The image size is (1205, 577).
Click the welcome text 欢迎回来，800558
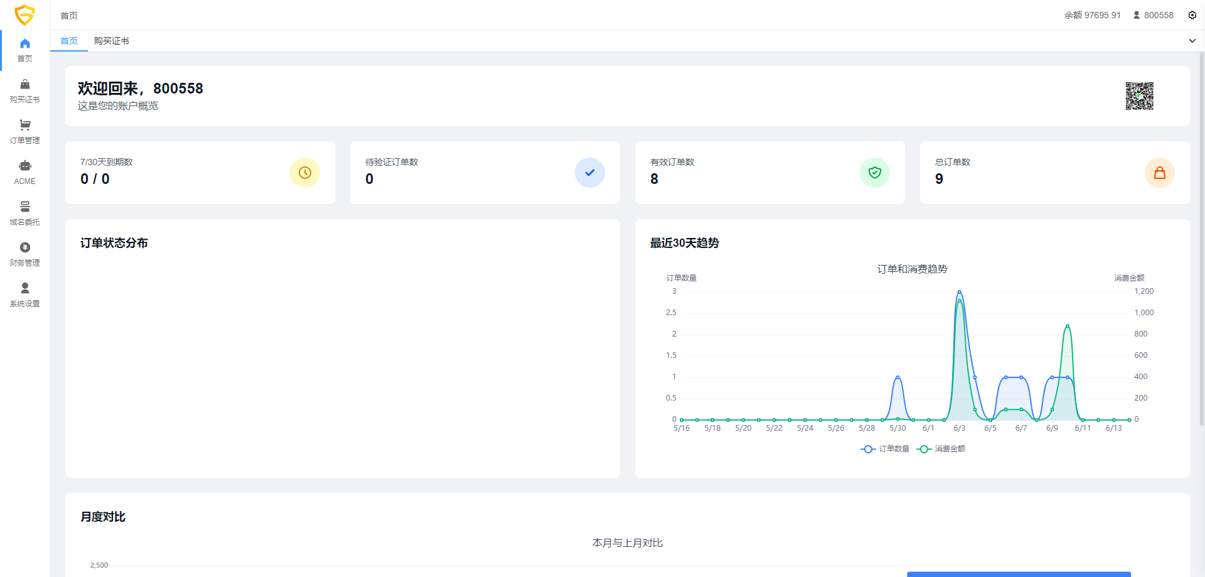[x=141, y=89]
